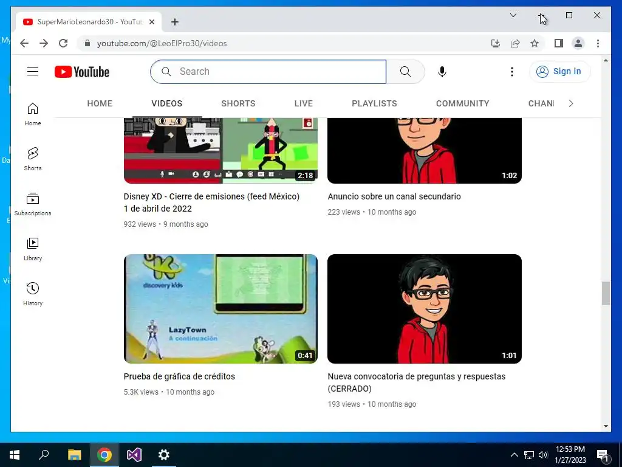
Task: Open Windows taskbar search
Action: 44,455
